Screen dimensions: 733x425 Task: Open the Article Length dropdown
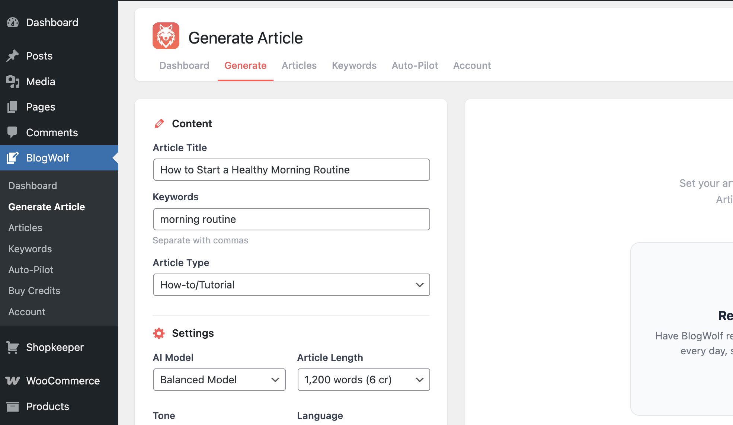pyautogui.click(x=363, y=380)
